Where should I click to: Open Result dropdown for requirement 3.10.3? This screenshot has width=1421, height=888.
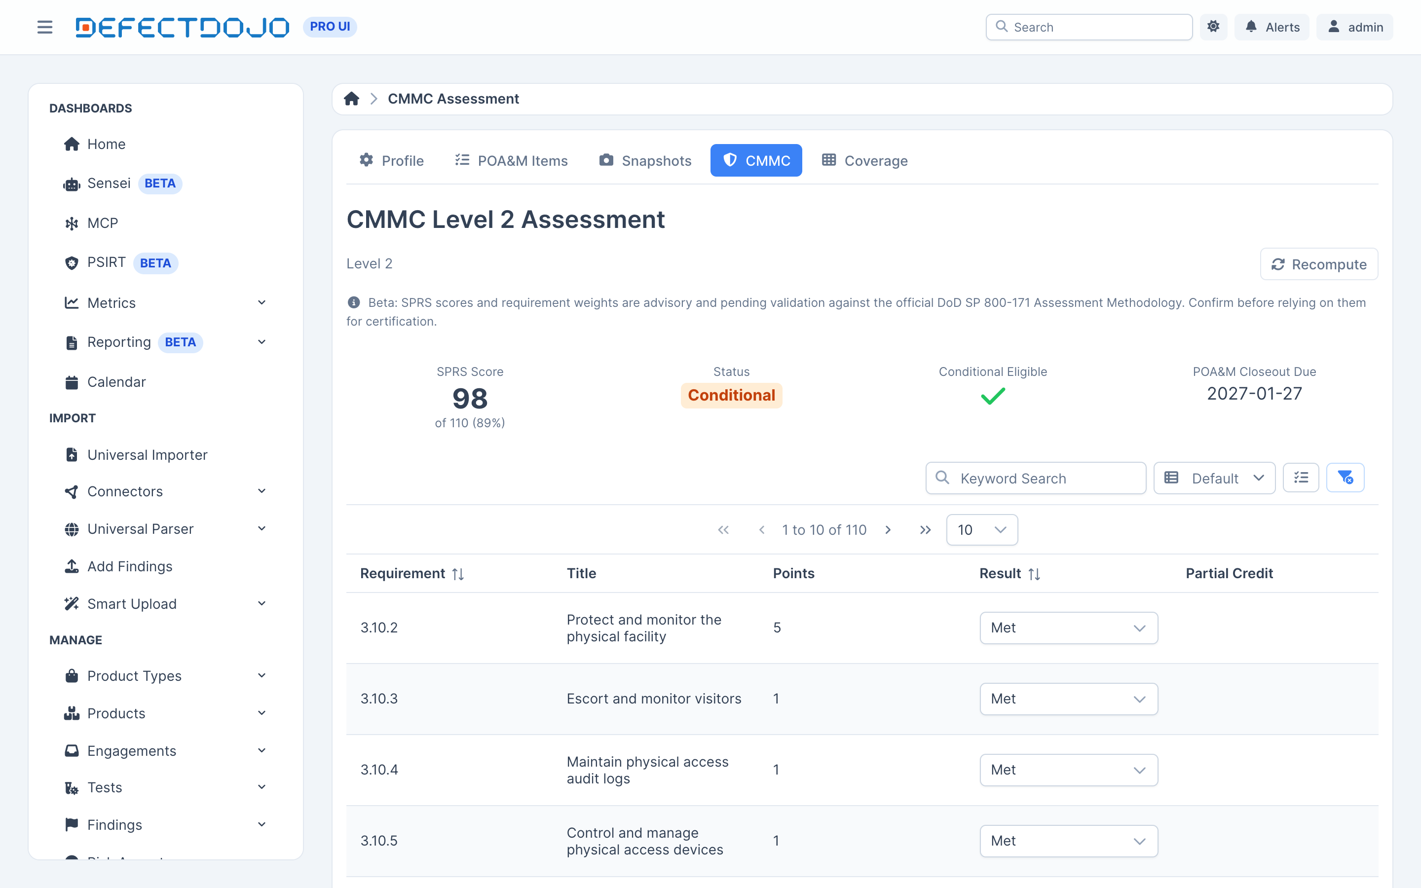(x=1069, y=699)
